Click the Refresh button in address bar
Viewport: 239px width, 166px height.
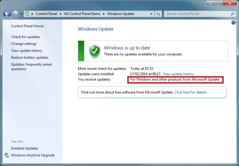click(158, 14)
